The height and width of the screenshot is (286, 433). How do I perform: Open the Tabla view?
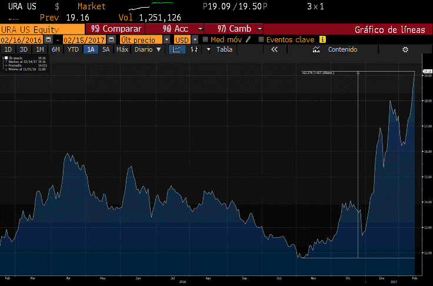224,49
